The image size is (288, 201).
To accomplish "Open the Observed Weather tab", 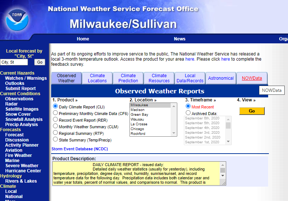I will 67,78.
